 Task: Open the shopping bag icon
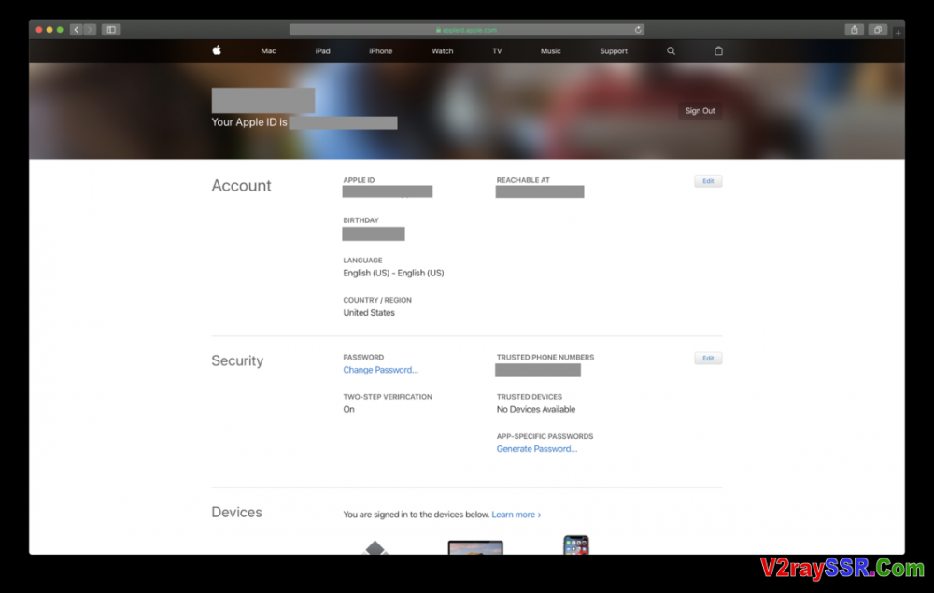[x=718, y=51]
